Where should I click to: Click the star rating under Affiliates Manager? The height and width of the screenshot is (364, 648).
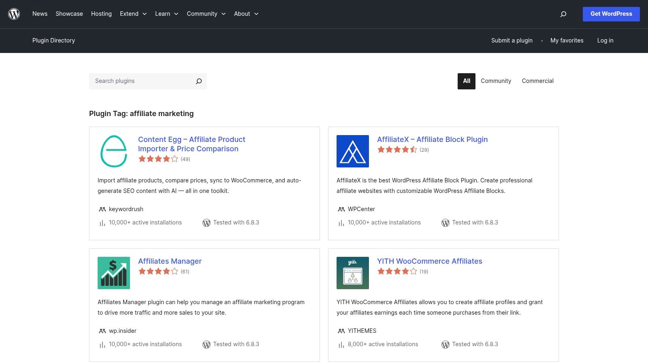pos(158,271)
